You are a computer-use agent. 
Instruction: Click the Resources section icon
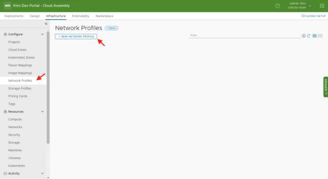tap(5, 112)
